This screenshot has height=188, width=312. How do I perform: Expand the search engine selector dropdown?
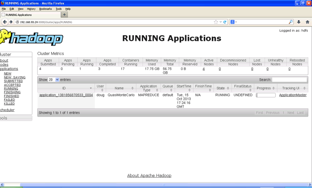point(234,22)
